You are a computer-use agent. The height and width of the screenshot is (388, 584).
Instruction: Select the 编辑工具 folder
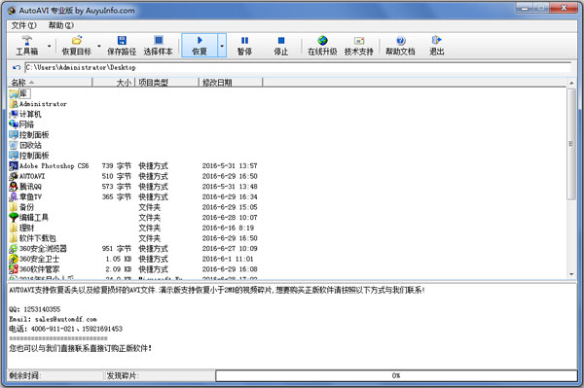pos(29,217)
